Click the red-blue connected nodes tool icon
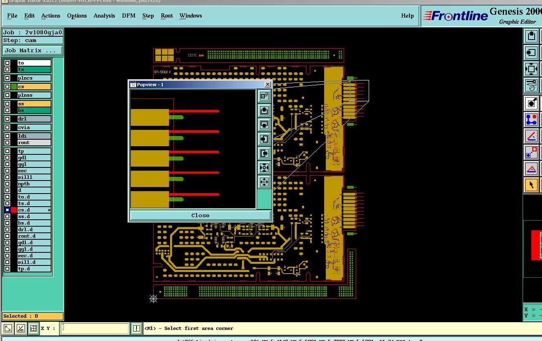The image size is (542, 341). 531,120
